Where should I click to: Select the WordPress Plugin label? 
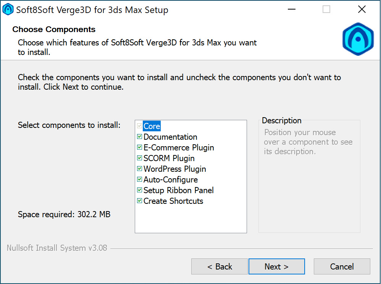175,169
